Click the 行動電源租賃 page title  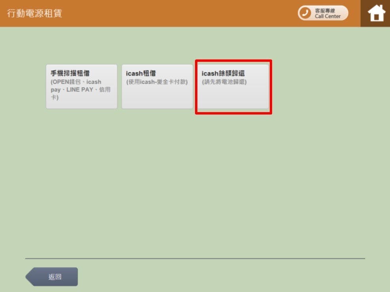[34, 13]
